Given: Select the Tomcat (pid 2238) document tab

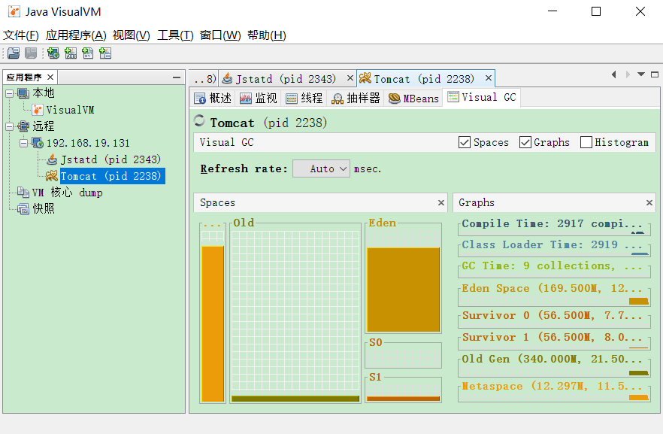Looking at the screenshot, I should click(x=424, y=79).
